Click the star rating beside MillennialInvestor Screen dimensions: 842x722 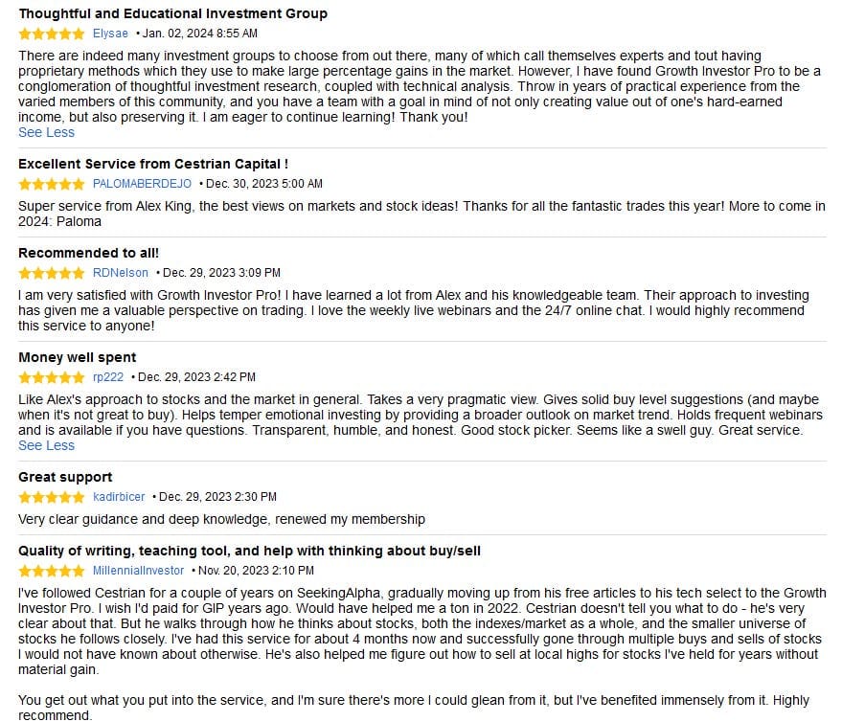pos(52,571)
